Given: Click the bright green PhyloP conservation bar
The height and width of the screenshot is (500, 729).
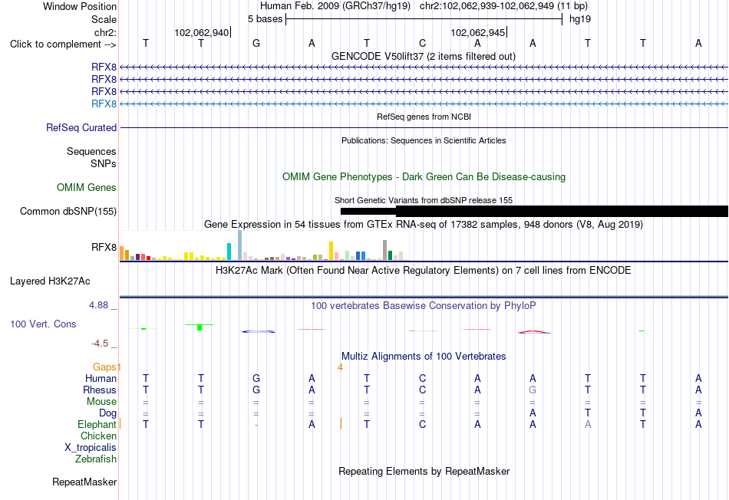Looking at the screenshot, I should [x=200, y=327].
